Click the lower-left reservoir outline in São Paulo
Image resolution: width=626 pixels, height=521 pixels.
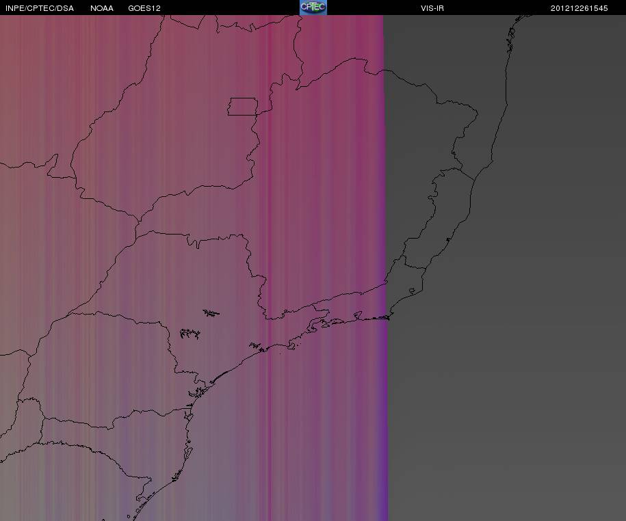pyautogui.click(x=190, y=334)
